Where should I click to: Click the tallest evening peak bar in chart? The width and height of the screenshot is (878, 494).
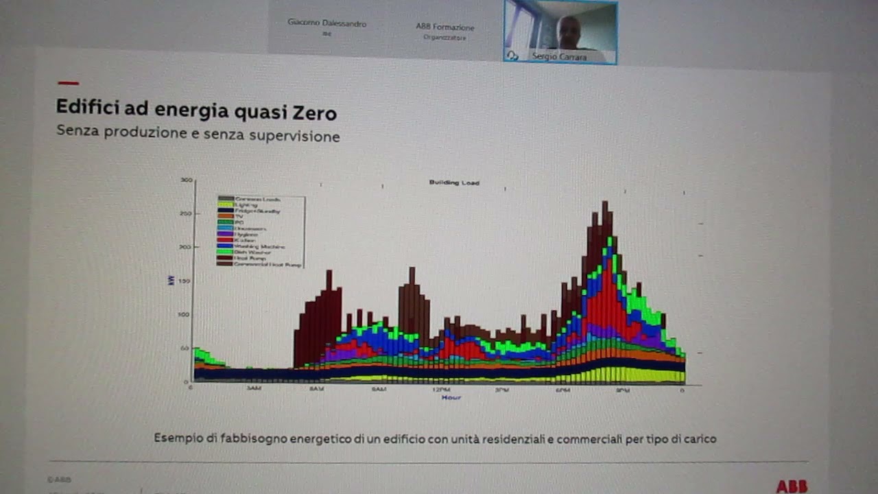tap(605, 292)
